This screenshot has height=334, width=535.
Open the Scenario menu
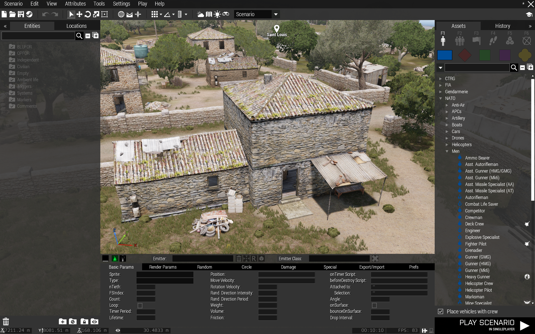13,4
